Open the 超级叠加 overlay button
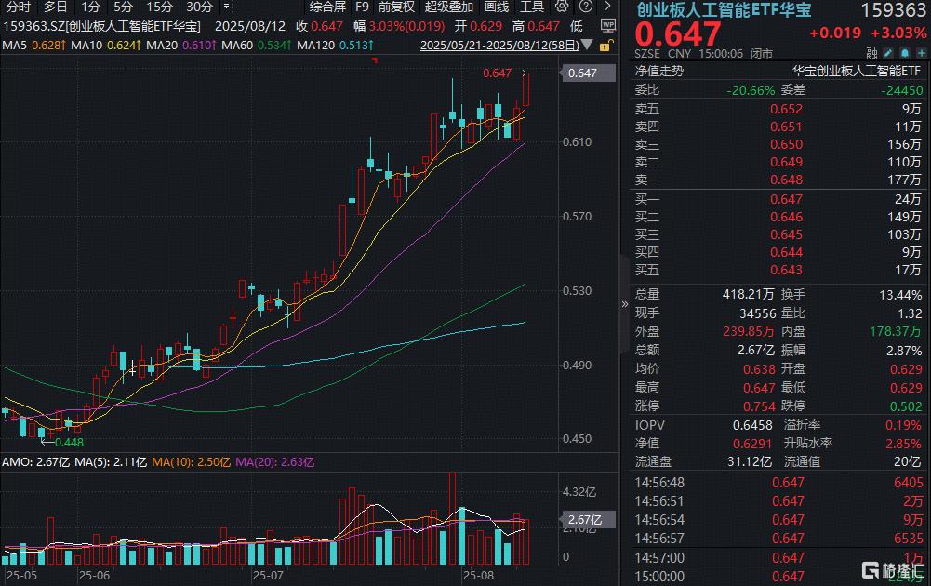 click(449, 7)
